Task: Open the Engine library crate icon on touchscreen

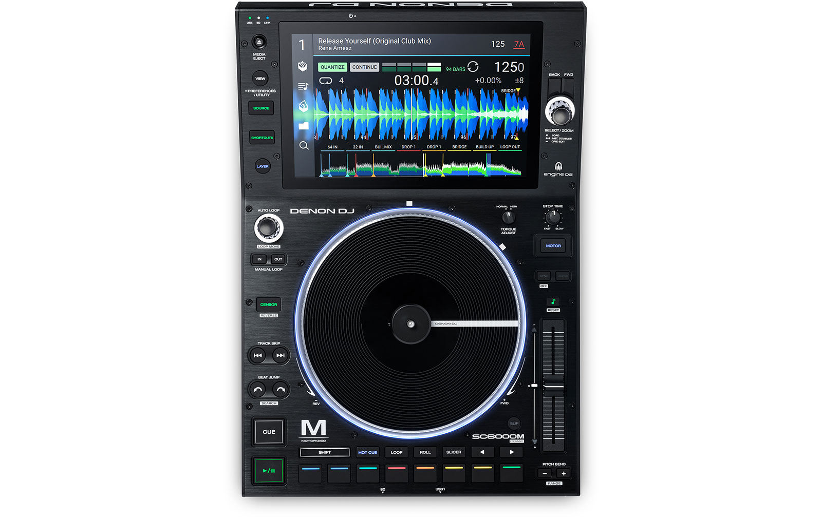Action: [x=303, y=66]
